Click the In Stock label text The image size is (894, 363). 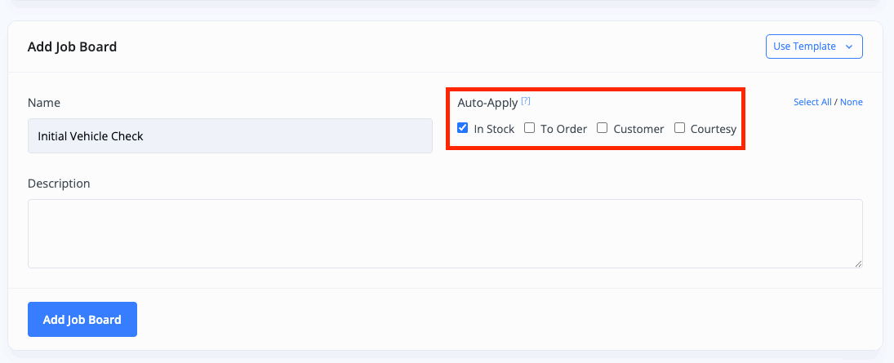point(494,129)
